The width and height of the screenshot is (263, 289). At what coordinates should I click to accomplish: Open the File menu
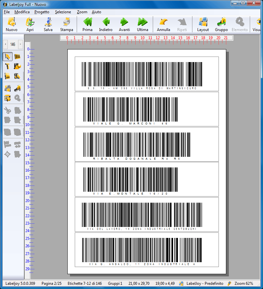[x=7, y=12]
